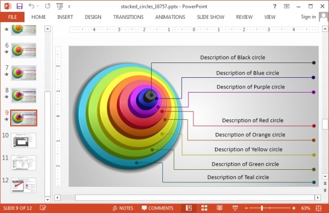Toggle Normal view button in status bar
This screenshot has width=329, height=213.
click(189, 208)
